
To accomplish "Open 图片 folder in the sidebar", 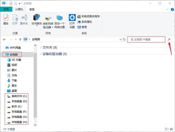I will 12,70.
